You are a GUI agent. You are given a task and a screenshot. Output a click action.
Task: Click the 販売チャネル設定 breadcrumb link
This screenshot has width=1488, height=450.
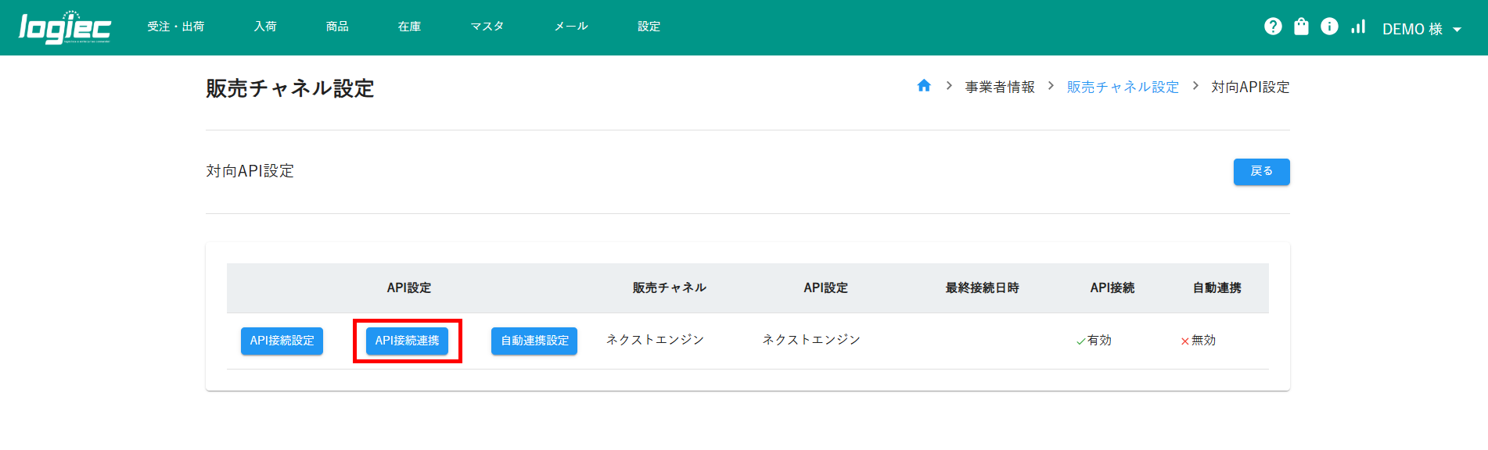click(x=1123, y=87)
